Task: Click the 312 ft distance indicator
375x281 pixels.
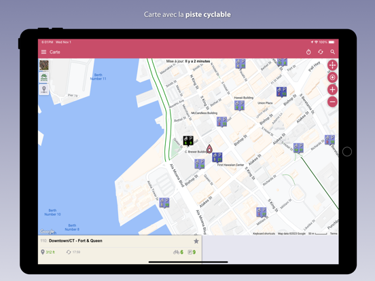Action: (x=48, y=252)
